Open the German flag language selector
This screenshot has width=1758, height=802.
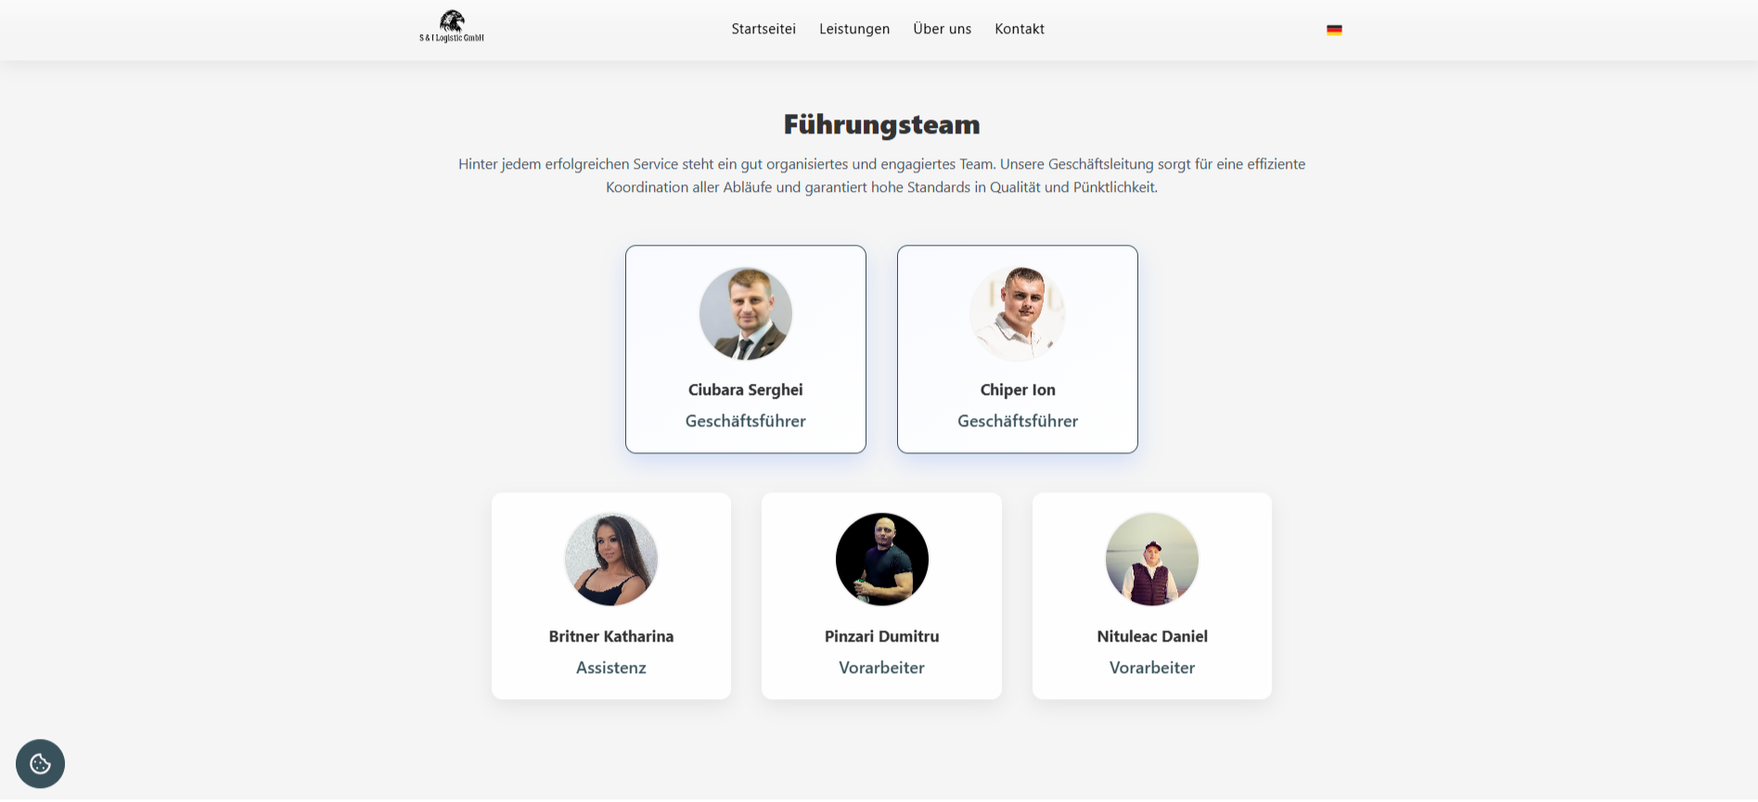click(1334, 30)
